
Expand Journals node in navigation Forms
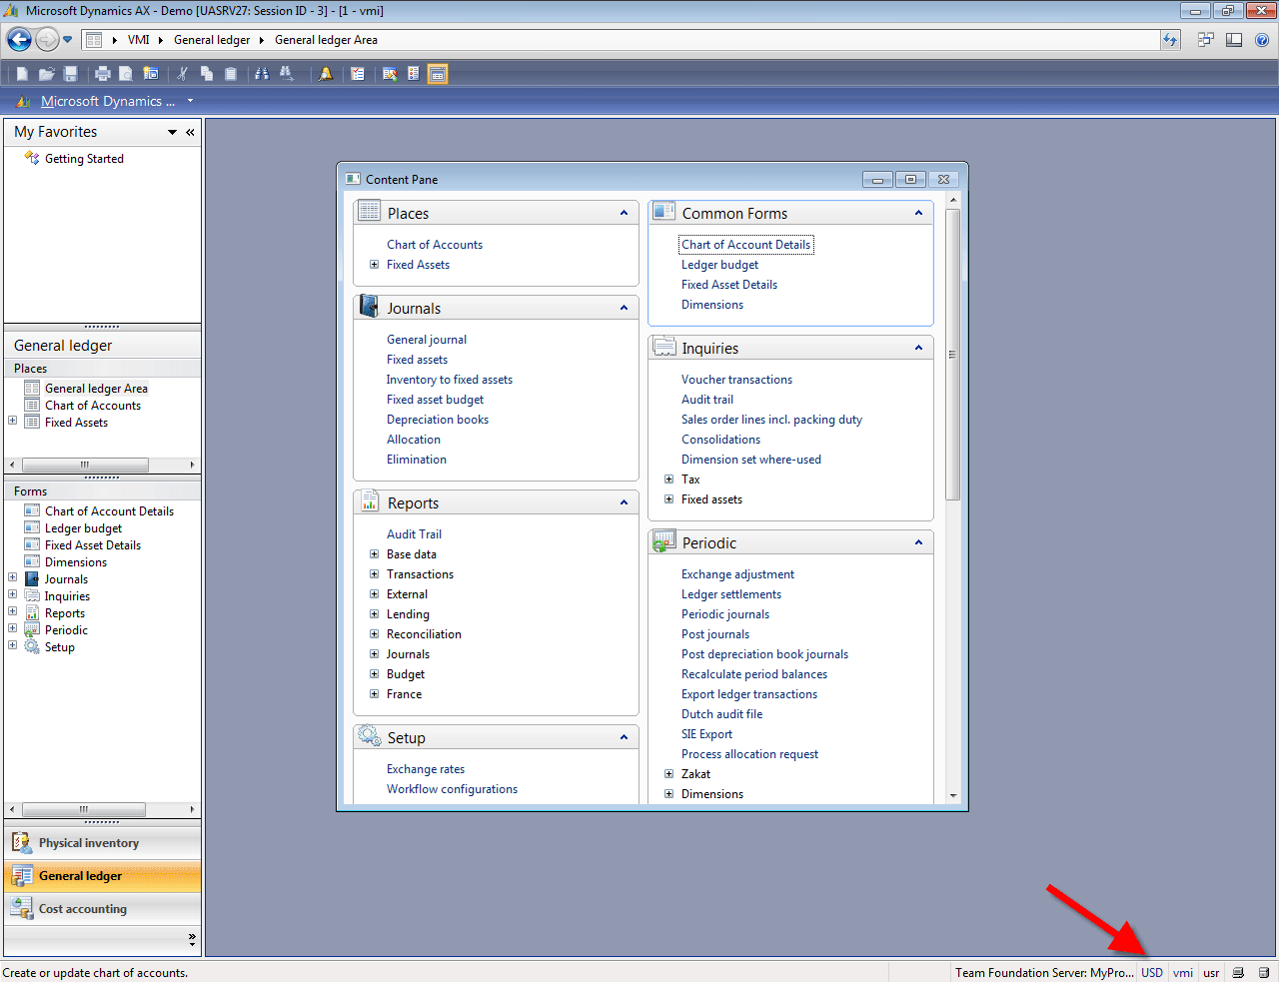coord(12,577)
